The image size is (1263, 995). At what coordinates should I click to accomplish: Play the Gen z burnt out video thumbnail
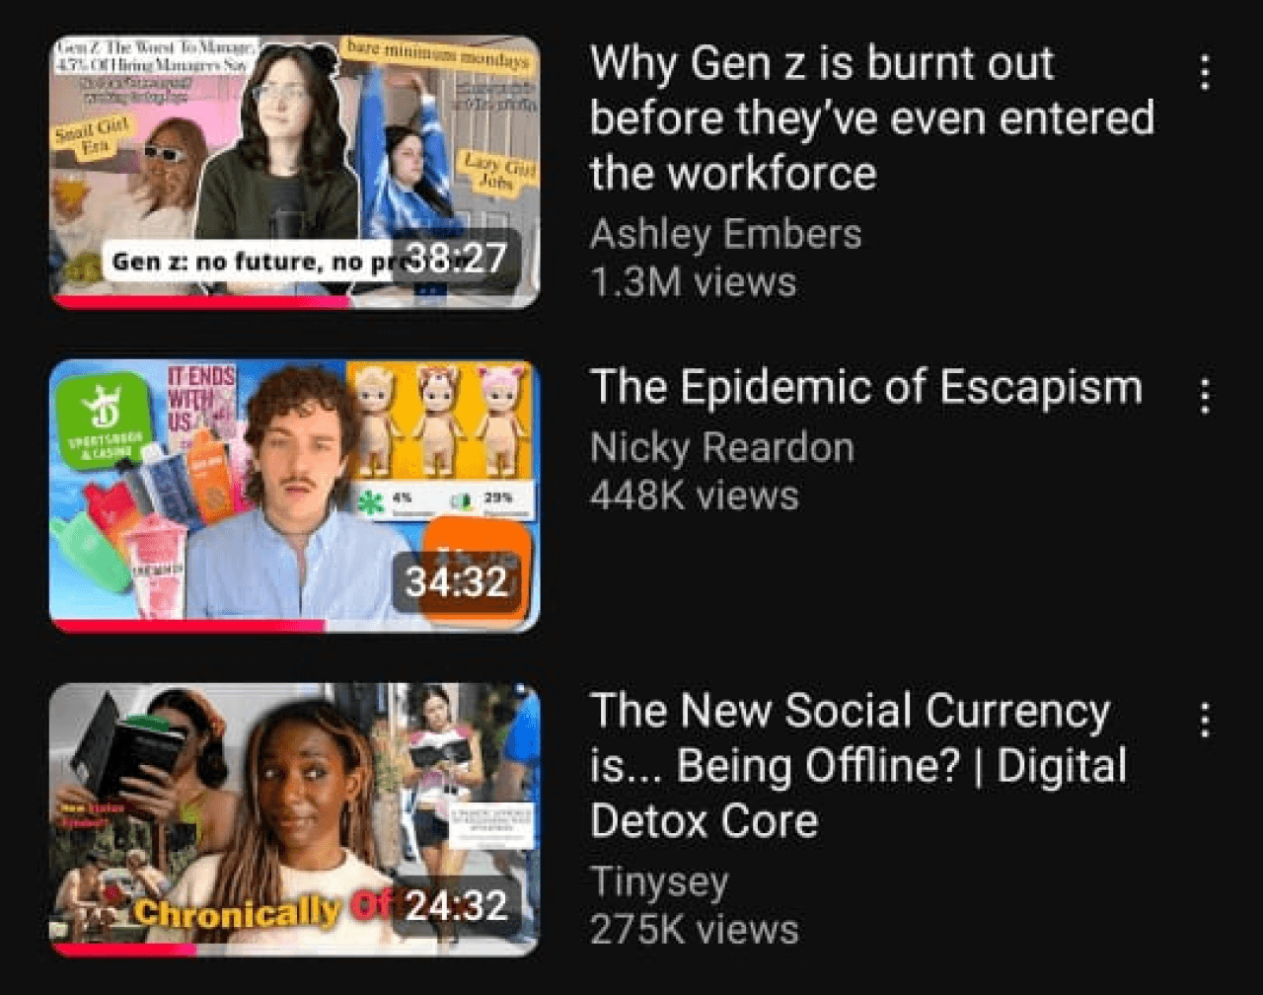pos(294,172)
